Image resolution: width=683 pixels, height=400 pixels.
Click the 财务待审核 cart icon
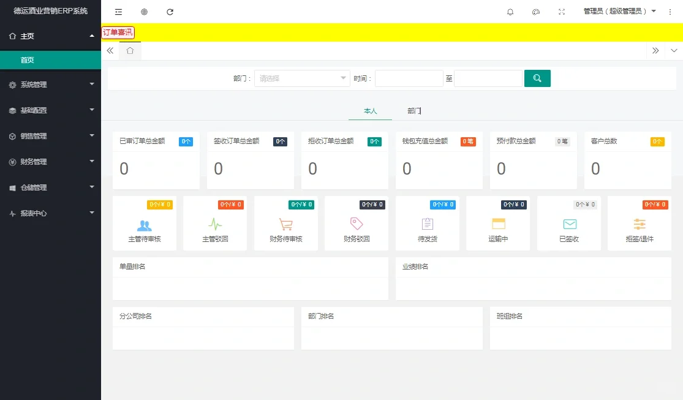[x=285, y=224]
